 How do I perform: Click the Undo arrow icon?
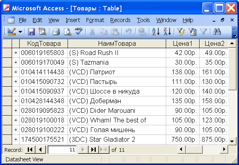128,32
